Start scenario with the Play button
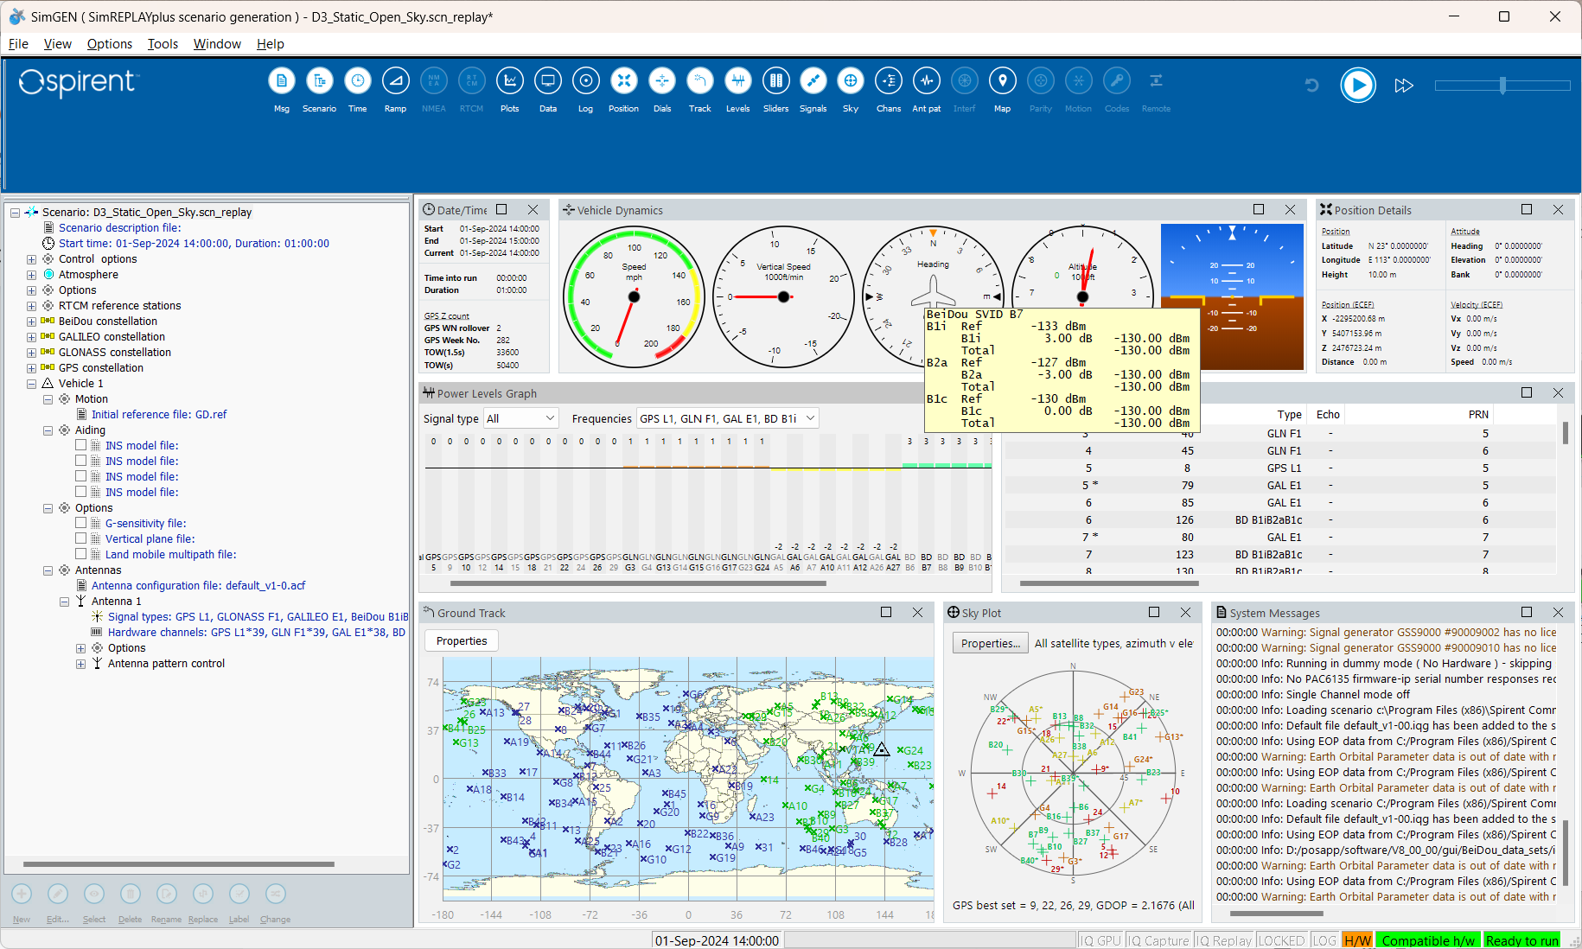1582x949 pixels. coord(1357,85)
